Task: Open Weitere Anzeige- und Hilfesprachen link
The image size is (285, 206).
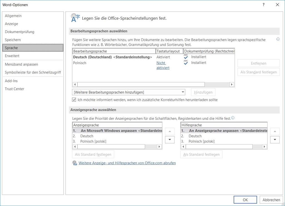Action: [x=127, y=163]
